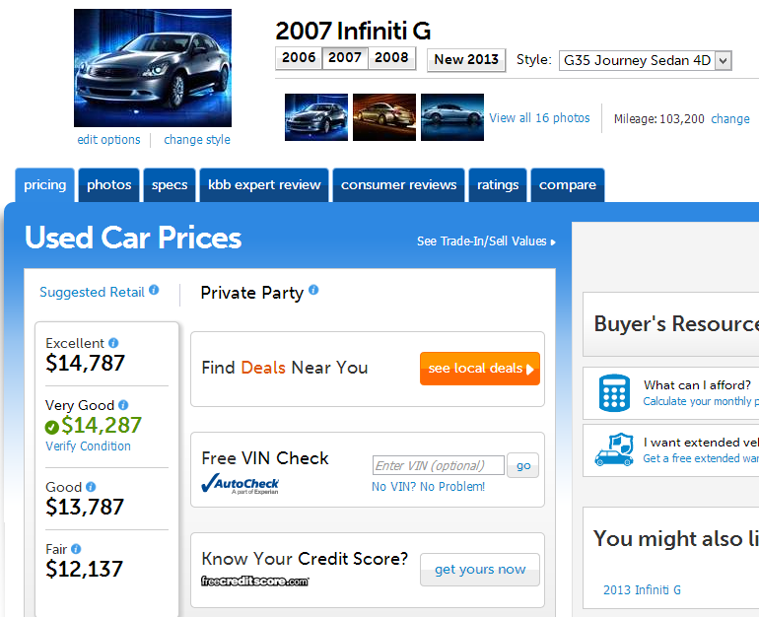Open the specs tab
The width and height of the screenshot is (759, 617).
[x=170, y=185]
